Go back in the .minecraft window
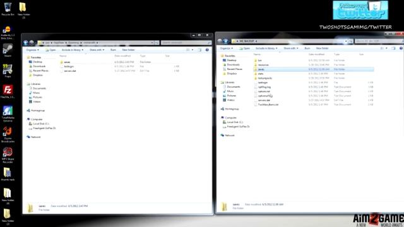This screenshot has height=227, width=404. [x=26, y=43]
